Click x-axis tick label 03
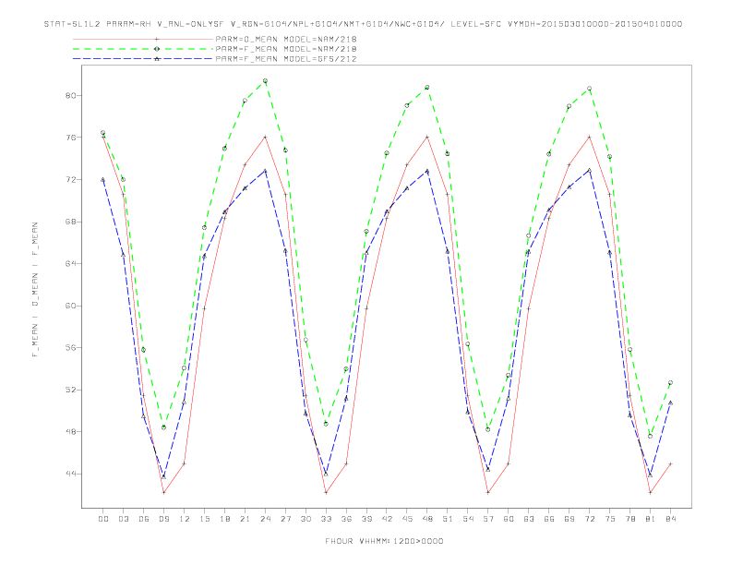 point(124,519)
